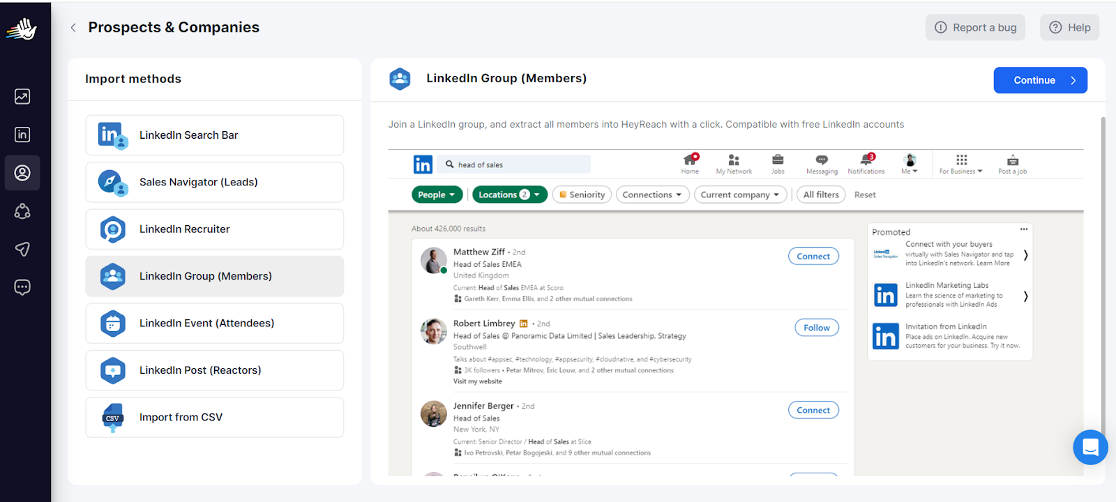Click the Prospects & Companies title
The image size is (1116, 502).
(174, 27)
